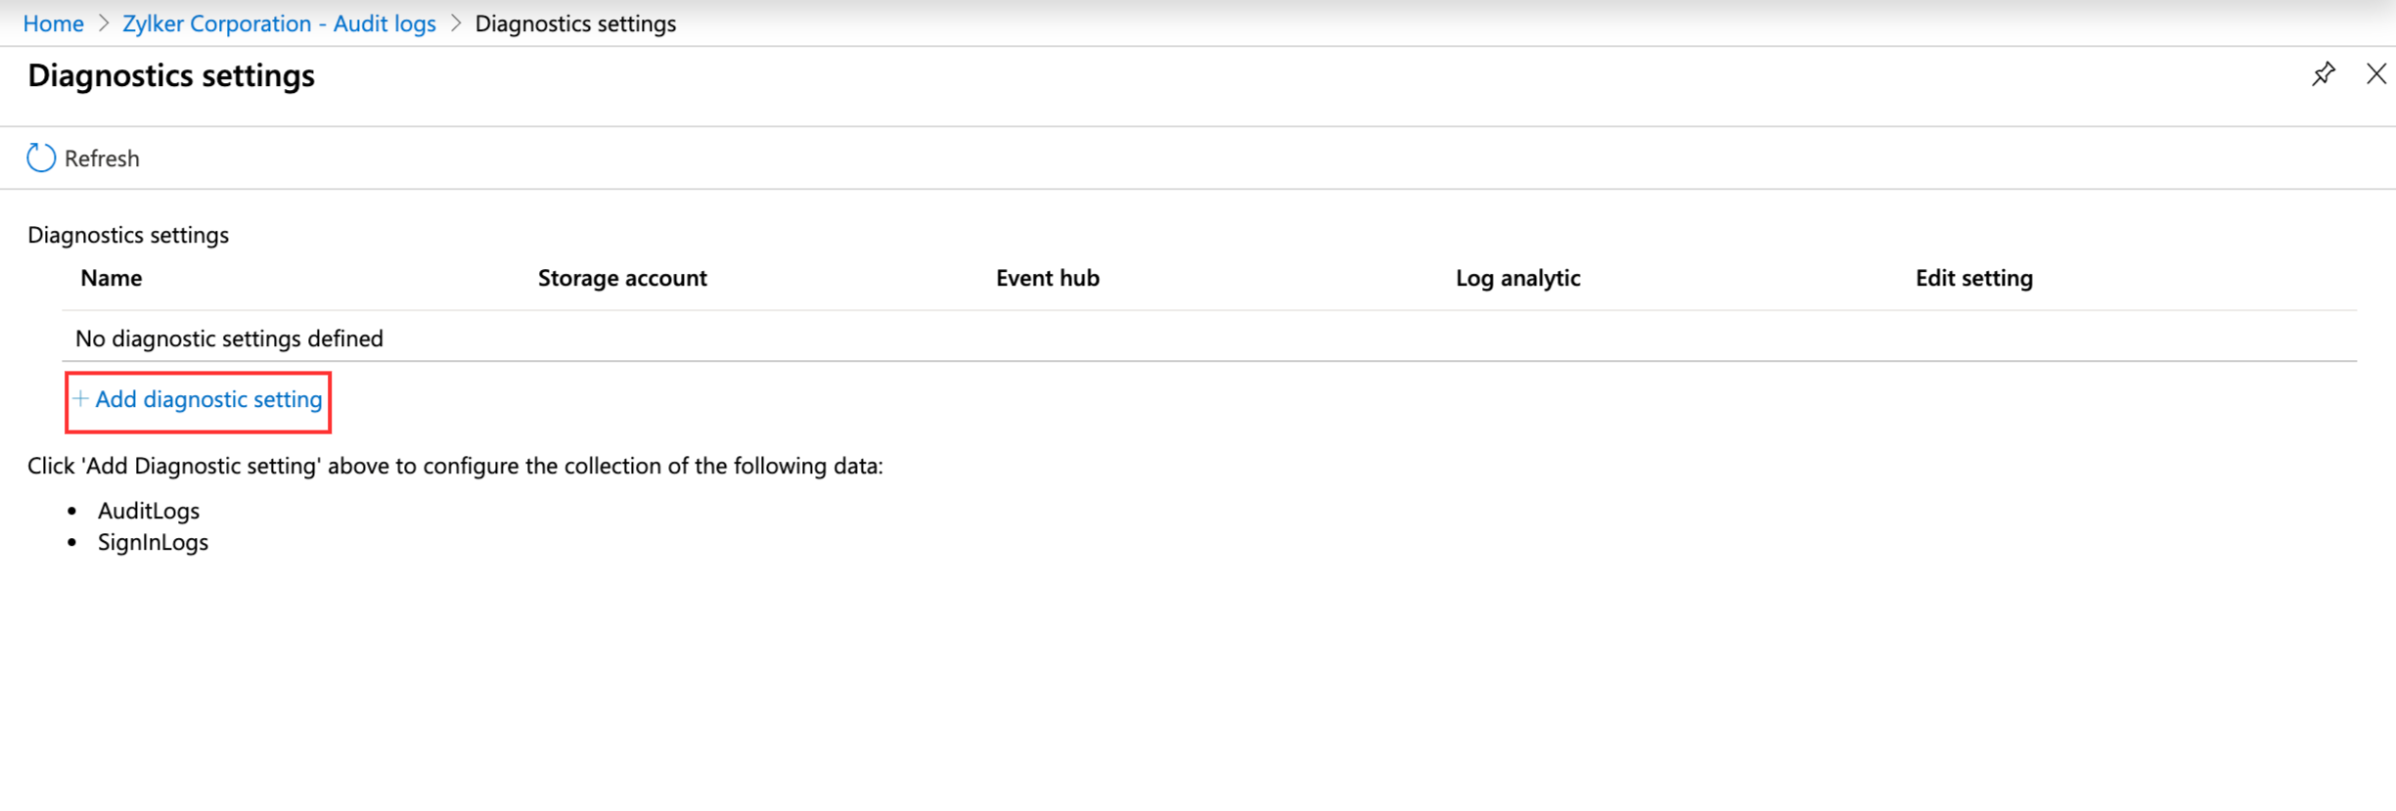
Task: Open the Zylker Corporation - Audit logs breadcrumb
Action: [x=279, y=23]
